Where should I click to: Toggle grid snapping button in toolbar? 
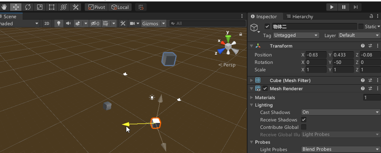point(141,7)
